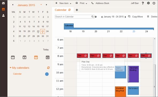The image size is (158, 97).
Task: Click the blue calendar color swatch
Action: [47, 74]
